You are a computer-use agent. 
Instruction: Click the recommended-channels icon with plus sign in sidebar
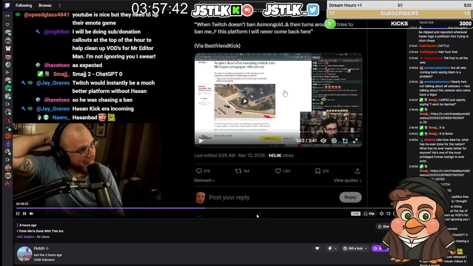coord(7,72)
